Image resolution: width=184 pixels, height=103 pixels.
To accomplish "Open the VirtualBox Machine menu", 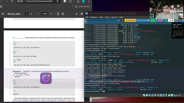I will point(94,17).
